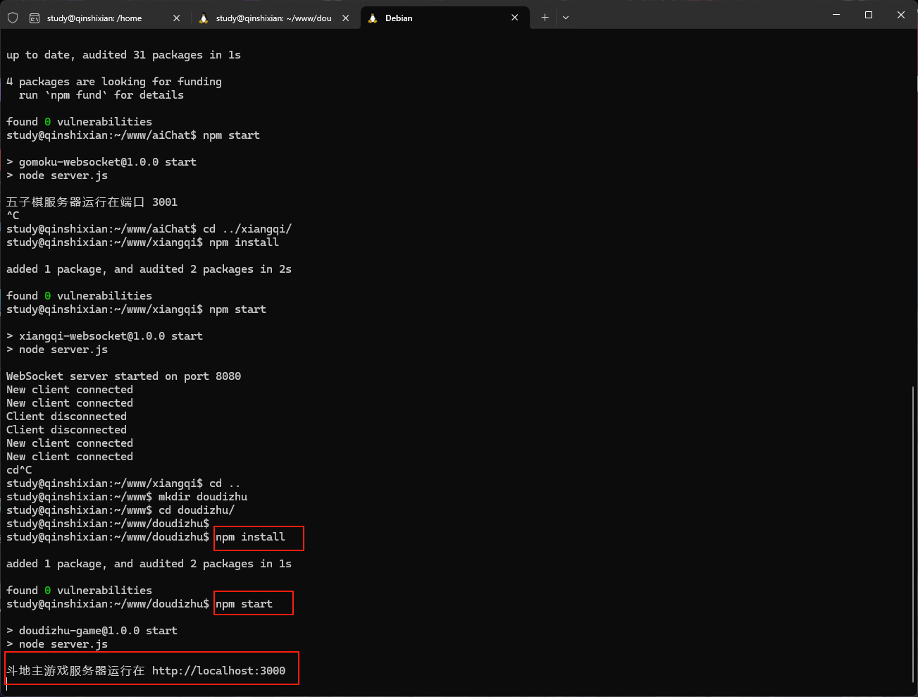Switch to the study@qinshixian: ~/www/dou tab
Screen dimensions: 918x697
click(x=273, y=18)
